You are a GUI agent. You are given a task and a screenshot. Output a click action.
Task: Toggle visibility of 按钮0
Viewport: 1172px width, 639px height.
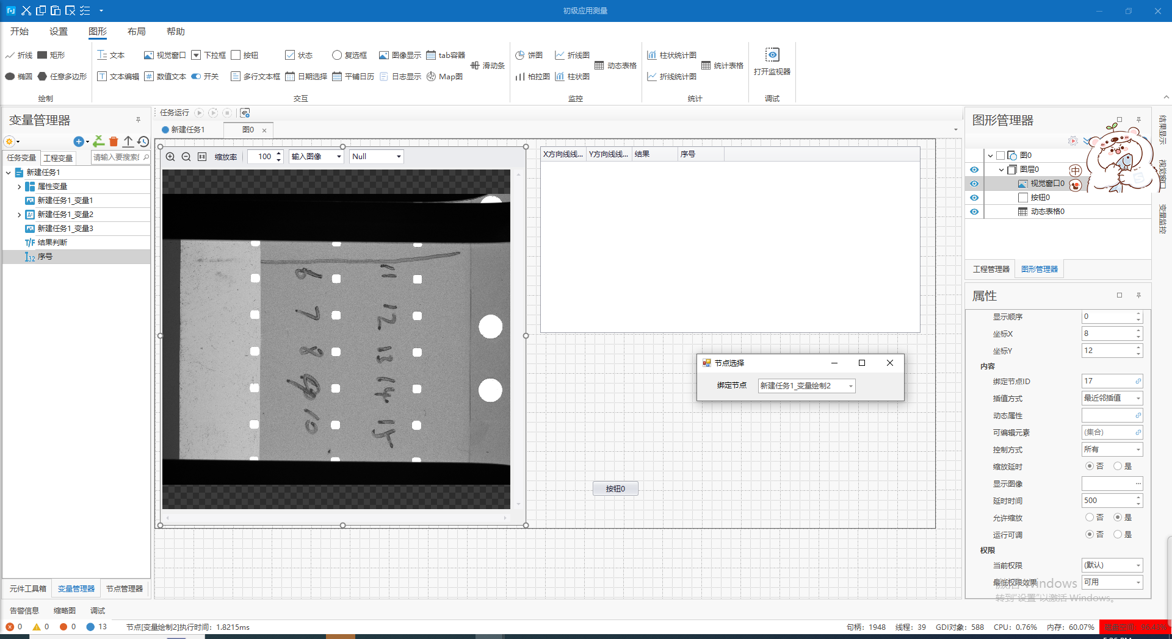(974, 198)
